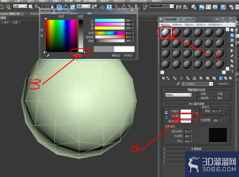Image resolution: width=239 pixels, height=177 pixels.
Task: Open the 01 - Default material name dropdown
Action: pos(211,84)
